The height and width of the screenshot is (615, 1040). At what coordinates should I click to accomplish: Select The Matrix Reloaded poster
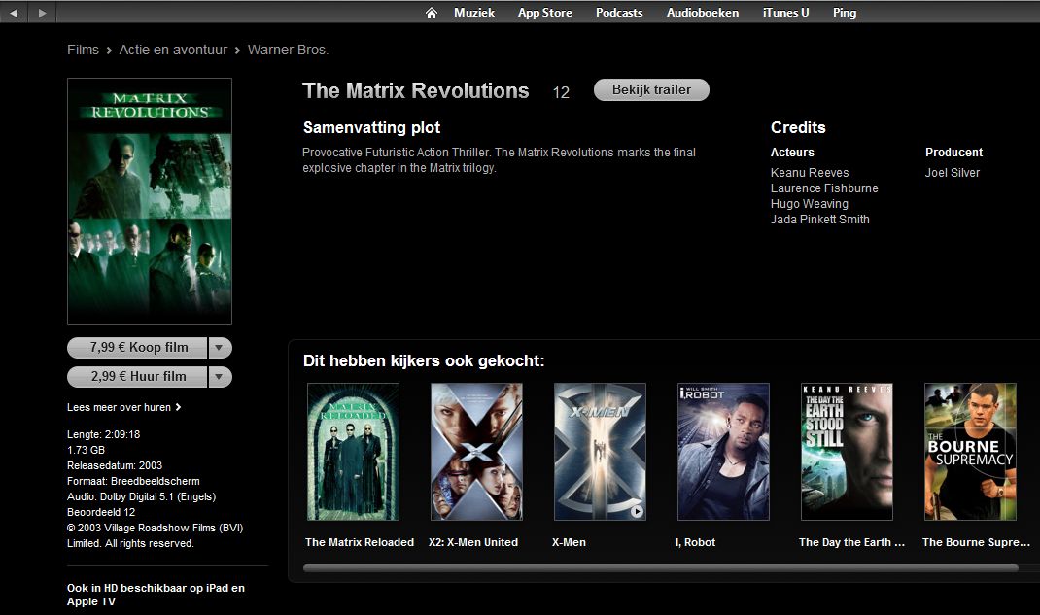point(354,452)
